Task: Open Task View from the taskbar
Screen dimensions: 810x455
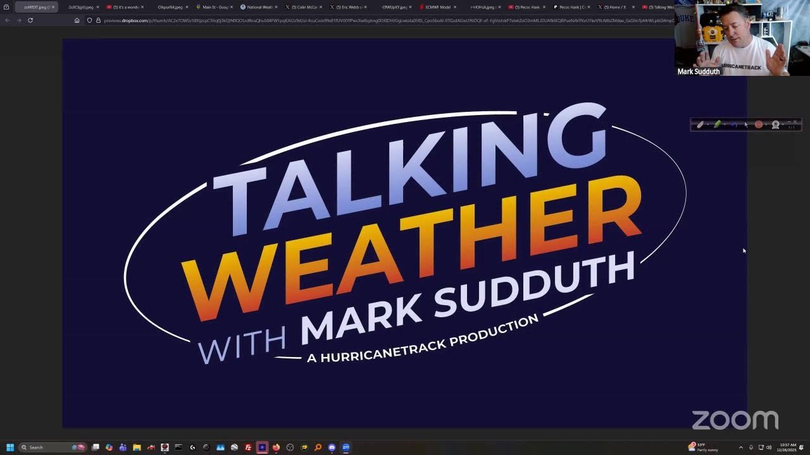Action: [x=95, y=447]
